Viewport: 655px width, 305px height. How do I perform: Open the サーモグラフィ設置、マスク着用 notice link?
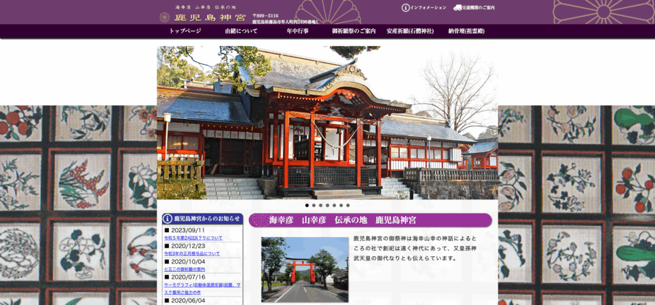[201, 289]
